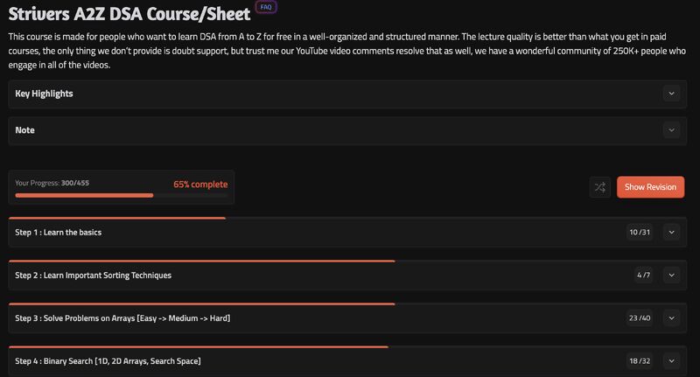Click the overall progress bar
Image resolution: width=700 pixels, height=377 pixels.
coord(121,195)
